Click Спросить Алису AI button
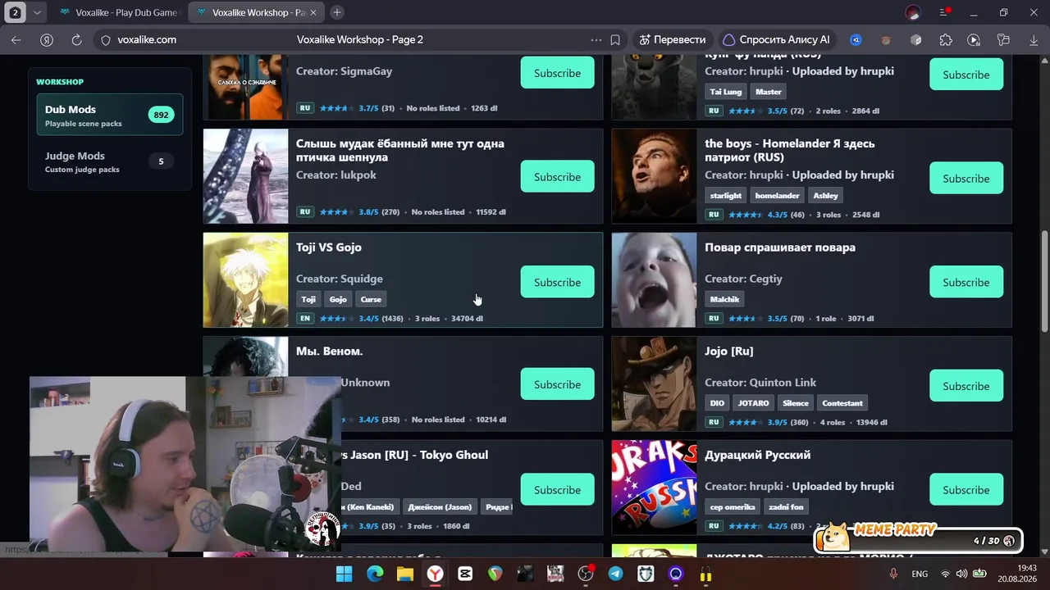 tap(776, 39)
